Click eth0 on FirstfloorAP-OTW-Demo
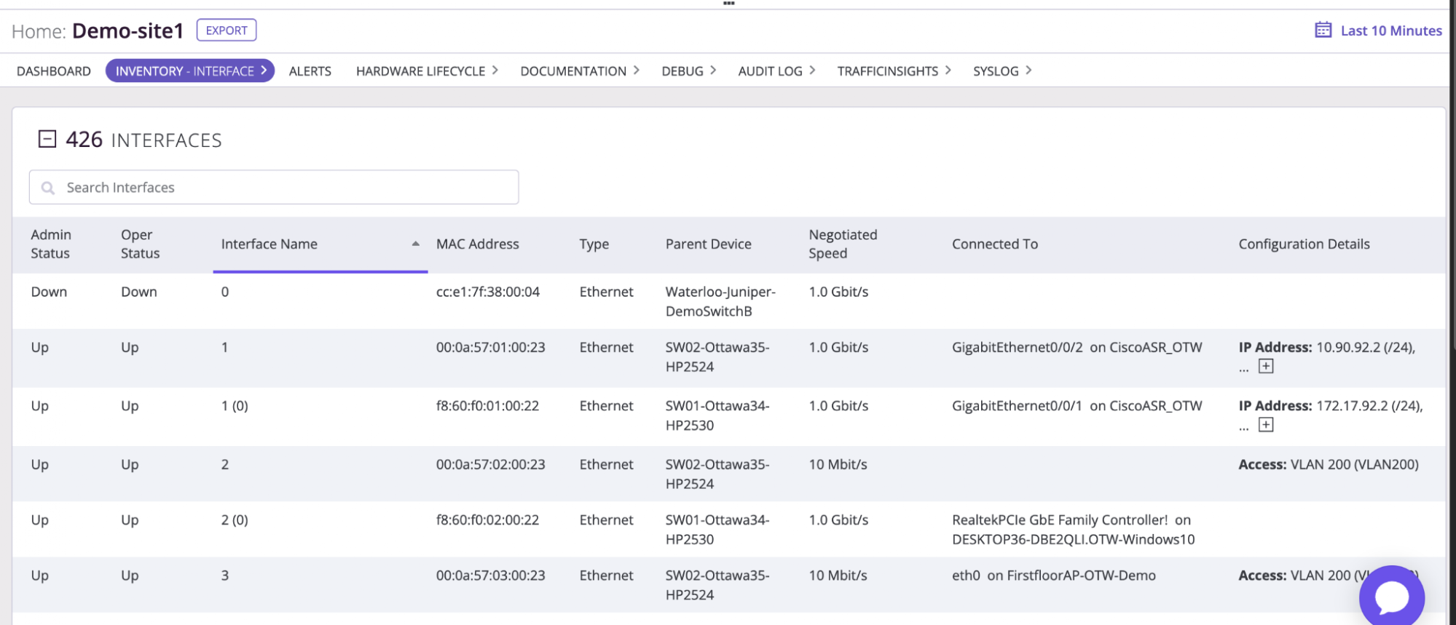 (x=1053, y=575)
